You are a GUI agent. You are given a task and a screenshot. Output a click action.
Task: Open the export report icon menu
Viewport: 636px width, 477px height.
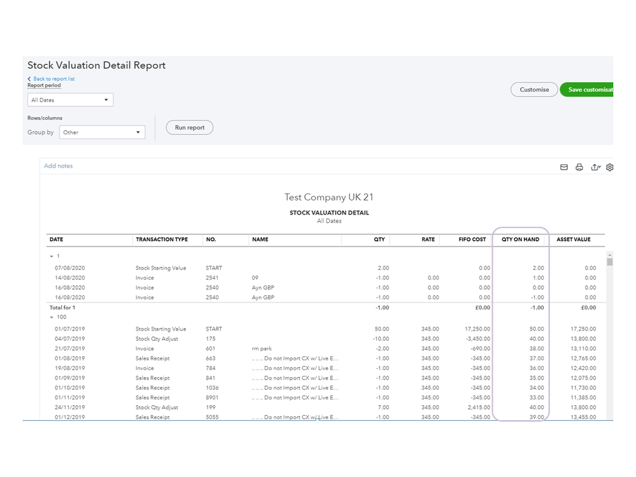(x=595, y=167)
